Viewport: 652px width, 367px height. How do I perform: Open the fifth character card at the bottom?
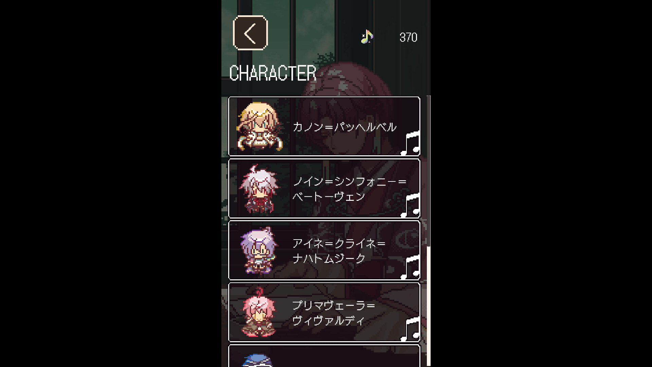click(x=324, y=356)
